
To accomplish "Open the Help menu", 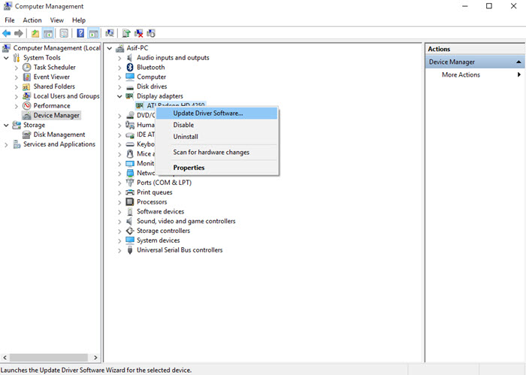I will pos(79,20).
